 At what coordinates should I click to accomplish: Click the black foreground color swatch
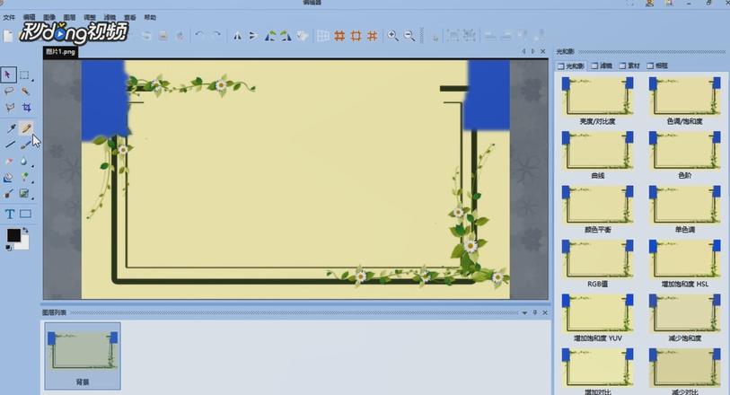coord(13,235)
